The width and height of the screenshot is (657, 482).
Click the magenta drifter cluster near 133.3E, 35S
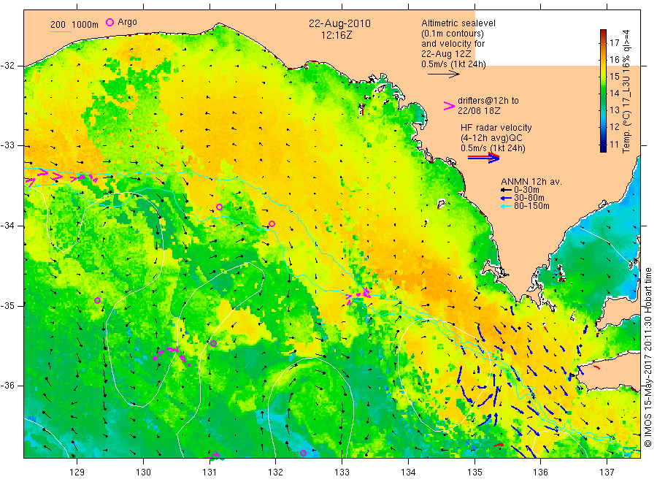[359, 295]
